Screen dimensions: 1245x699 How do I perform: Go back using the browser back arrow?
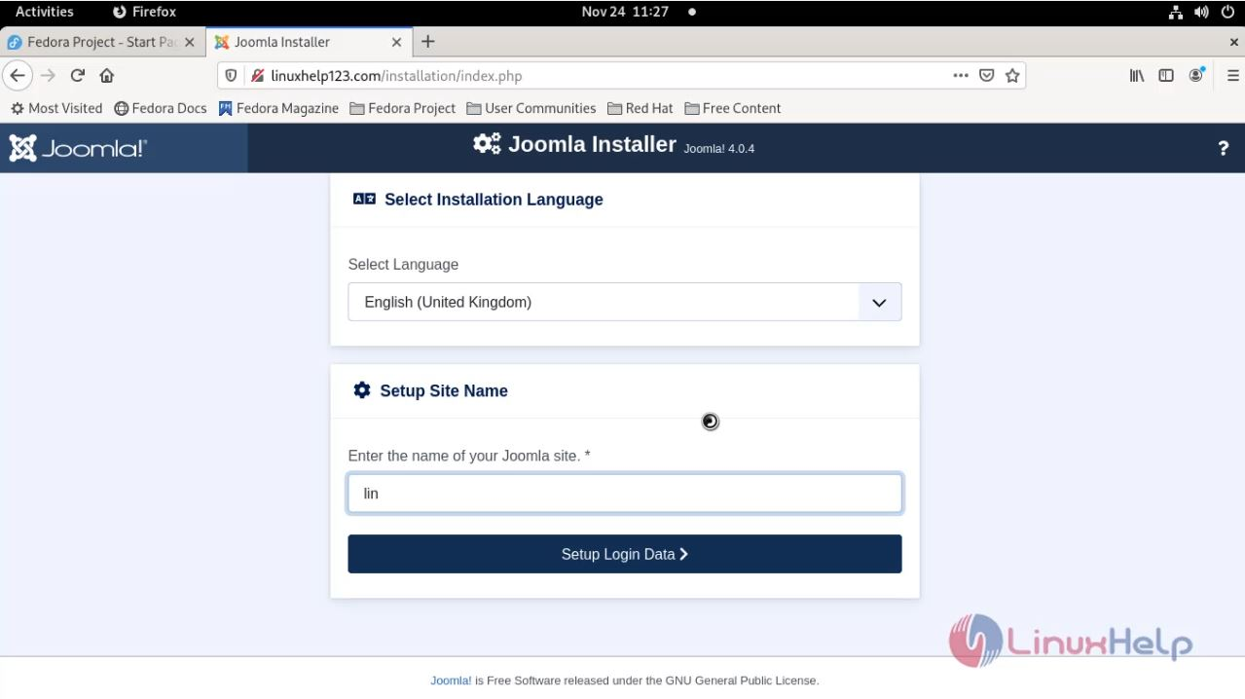[18, 75]
